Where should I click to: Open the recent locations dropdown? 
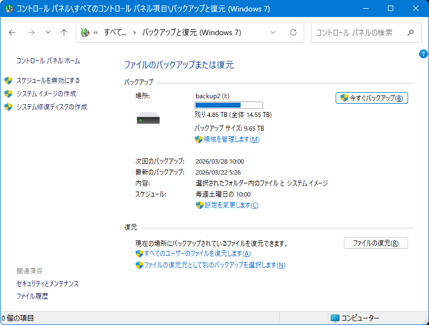(x=48, y=32)
